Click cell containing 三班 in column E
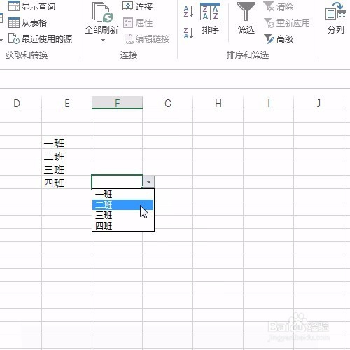 point(67,169)
